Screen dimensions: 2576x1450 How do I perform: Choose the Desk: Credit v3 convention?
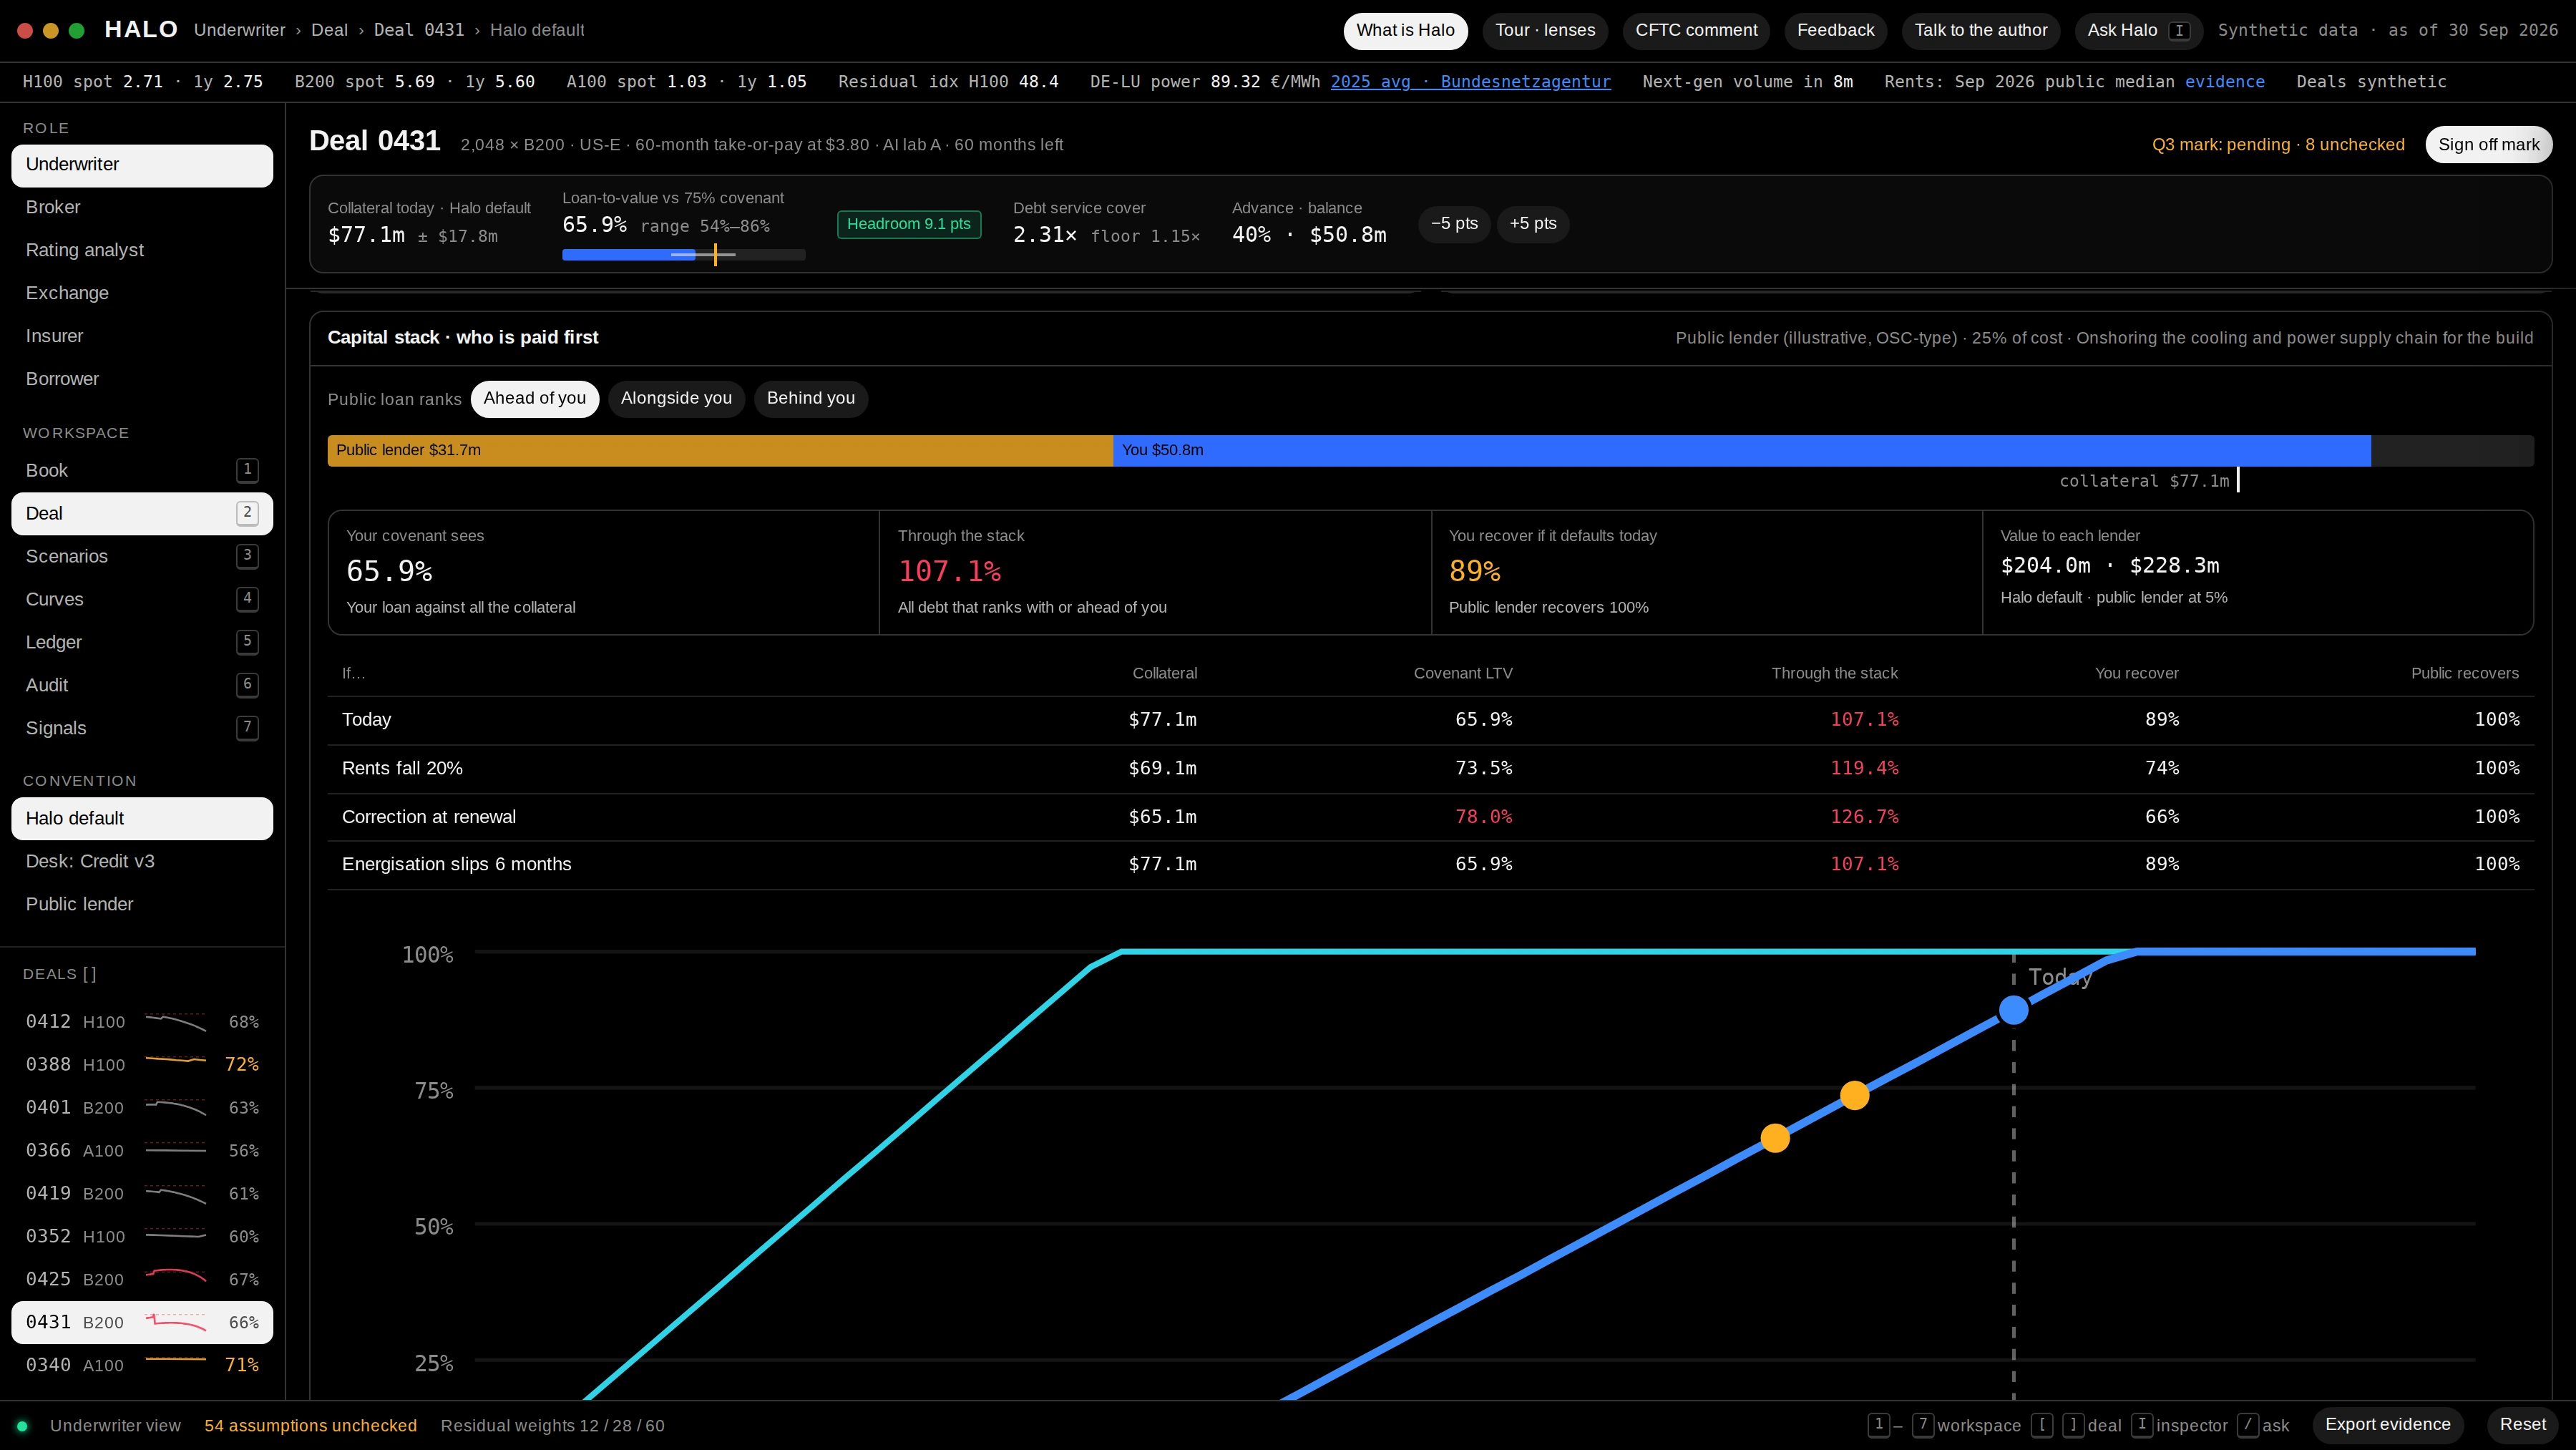142,861
